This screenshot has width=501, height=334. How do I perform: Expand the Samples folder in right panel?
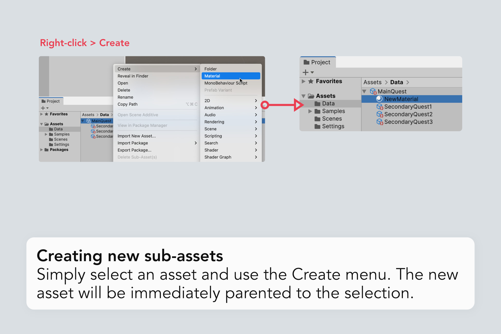tap(310, 111)
